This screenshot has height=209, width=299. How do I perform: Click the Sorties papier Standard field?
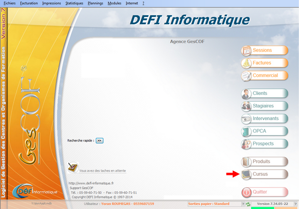[209, 204]
